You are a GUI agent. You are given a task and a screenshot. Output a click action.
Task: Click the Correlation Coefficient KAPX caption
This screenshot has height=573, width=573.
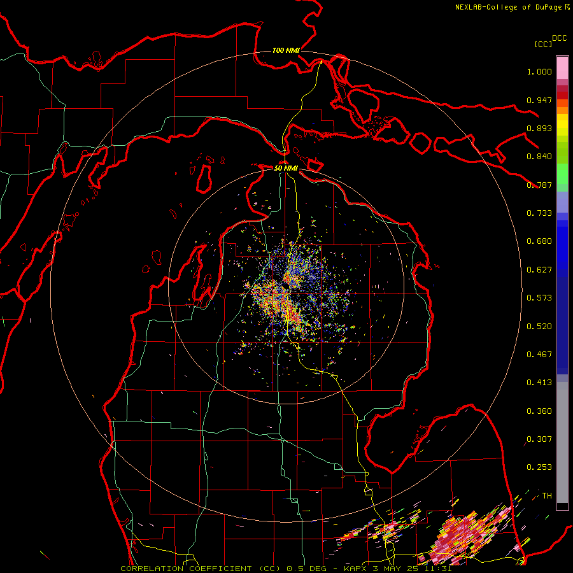tap(286, 569)
